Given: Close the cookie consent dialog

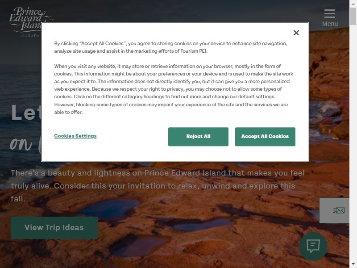Looking at the screenshot, I should pyautogui.click(x=296, y=33).
